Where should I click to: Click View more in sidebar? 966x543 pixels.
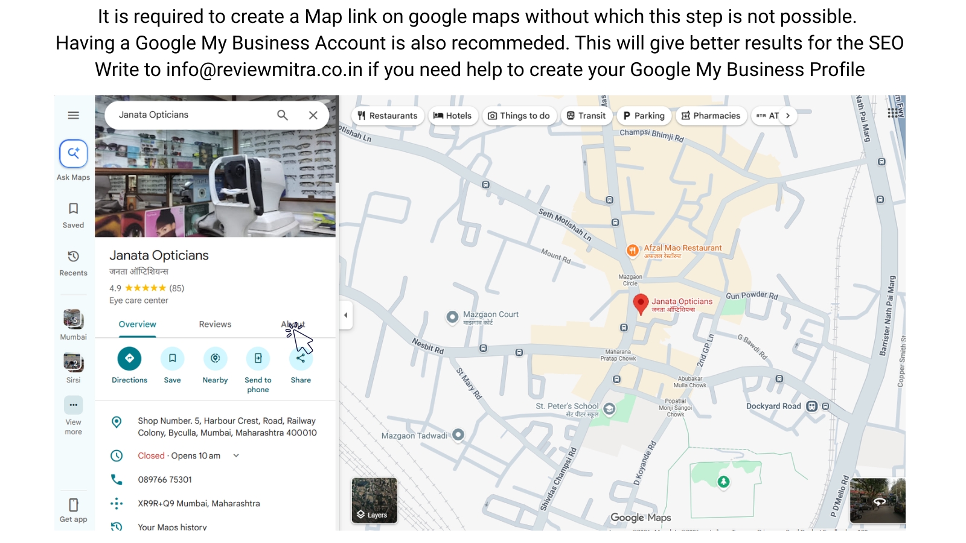pyautogui.click(x=73, y=416)
